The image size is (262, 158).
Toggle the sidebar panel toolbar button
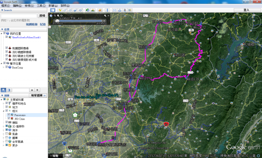click(53, 10)
